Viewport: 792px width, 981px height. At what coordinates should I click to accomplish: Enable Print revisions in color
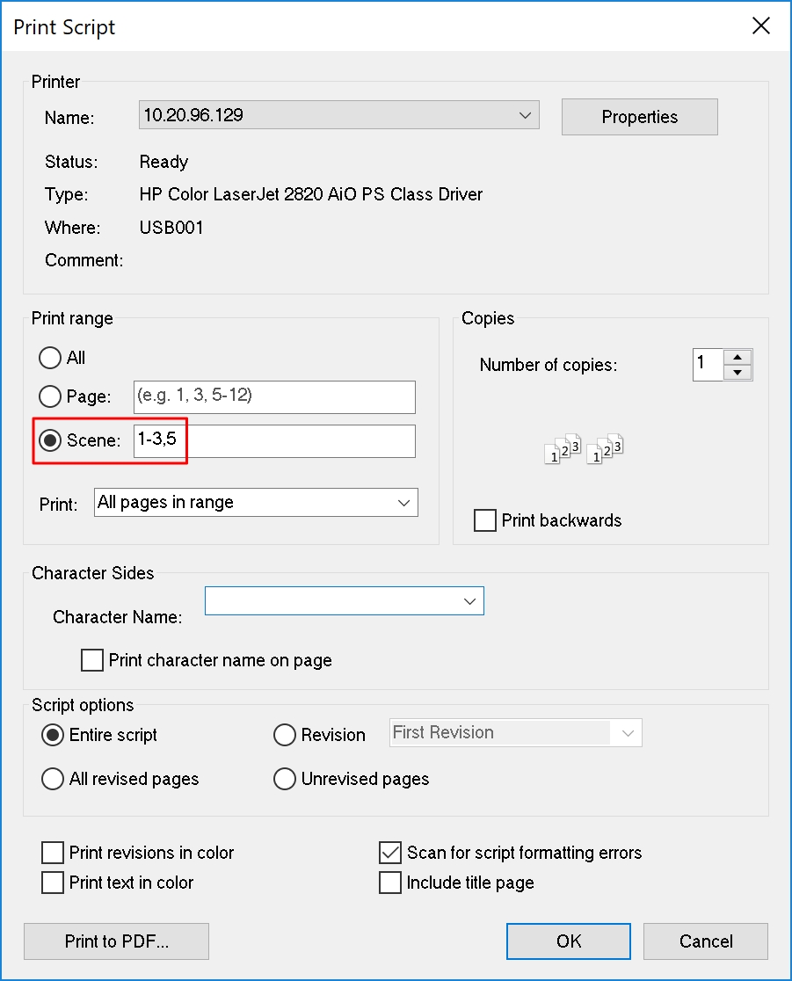[53, 853]
